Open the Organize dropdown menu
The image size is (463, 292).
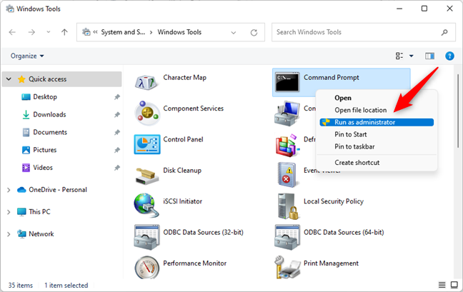click(x=27, y=56)
